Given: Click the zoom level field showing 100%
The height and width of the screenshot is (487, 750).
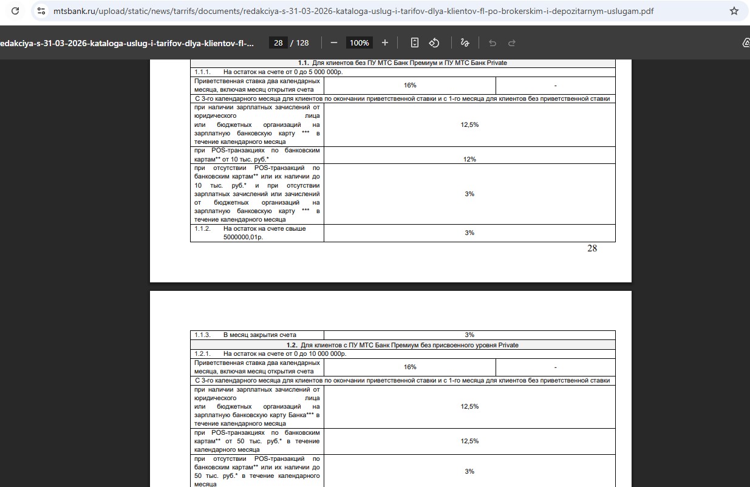Looking at the screenshot, I should (359, 43).
